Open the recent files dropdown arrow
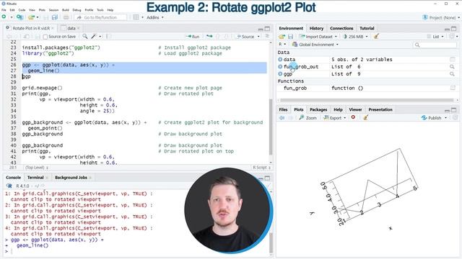This screenshot has height=259, width=462. (x=38, y=17)
